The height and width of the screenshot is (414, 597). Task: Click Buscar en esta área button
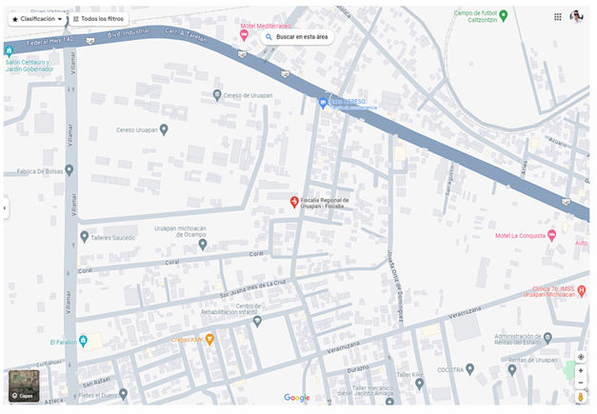pos(297,37)
